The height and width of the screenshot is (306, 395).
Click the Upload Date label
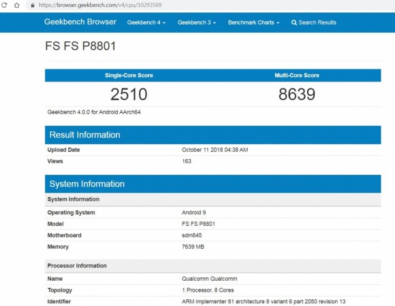pyautogui.click(x=63, y=150)
